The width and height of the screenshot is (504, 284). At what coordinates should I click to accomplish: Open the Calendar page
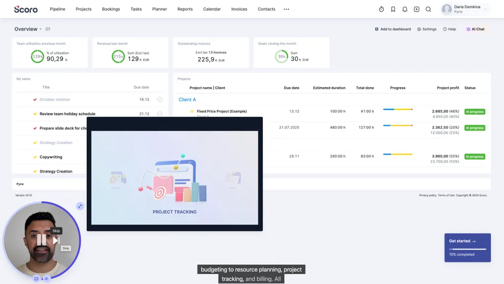point(212,9)
